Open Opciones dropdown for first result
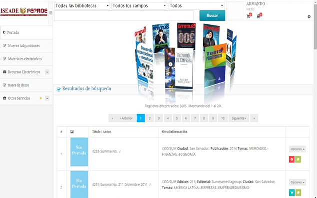 [x=297, y=149]
